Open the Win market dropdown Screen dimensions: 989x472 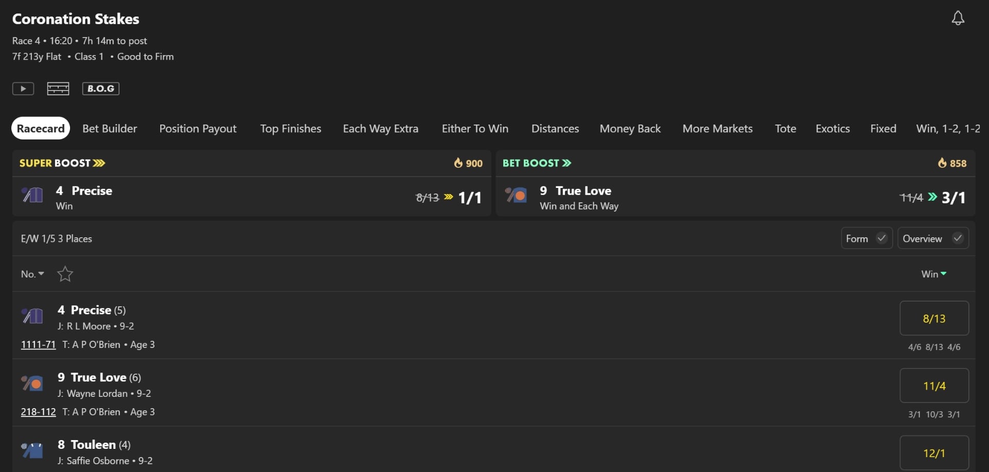click(934, 274)
